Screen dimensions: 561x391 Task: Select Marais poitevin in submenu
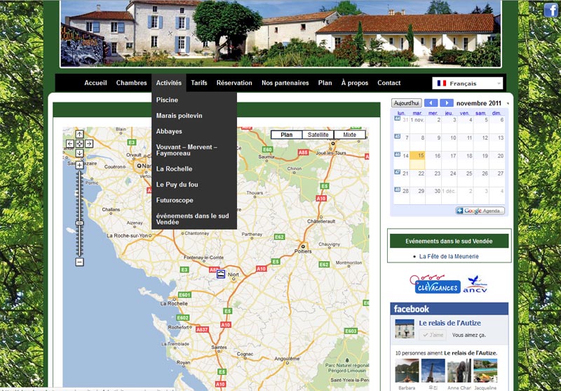[x=194, y=116]
